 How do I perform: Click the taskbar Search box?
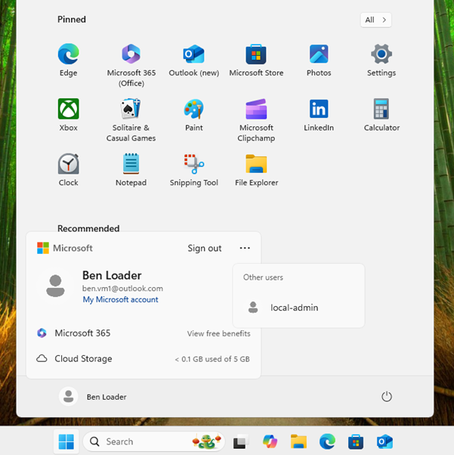click(154, 441)
